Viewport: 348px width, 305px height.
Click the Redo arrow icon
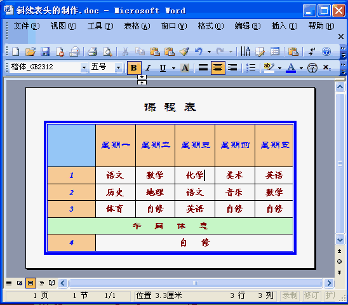point(220,51)
